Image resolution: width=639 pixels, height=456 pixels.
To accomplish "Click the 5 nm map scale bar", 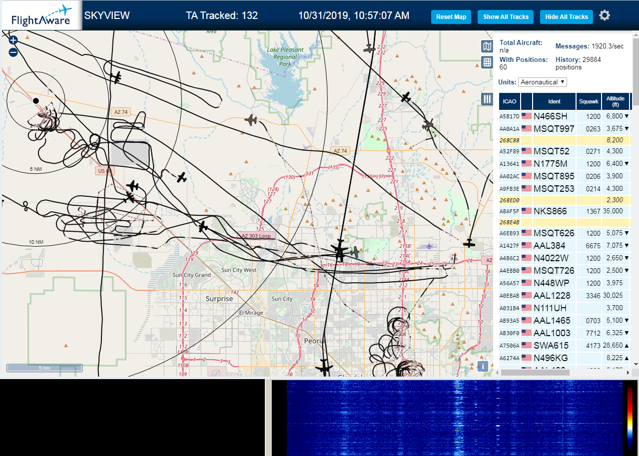I will coord(44,368).
